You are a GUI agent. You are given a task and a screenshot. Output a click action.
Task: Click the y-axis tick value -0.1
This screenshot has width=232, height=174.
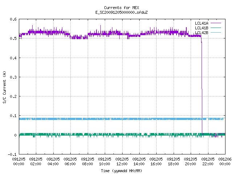tap(12, 154)
